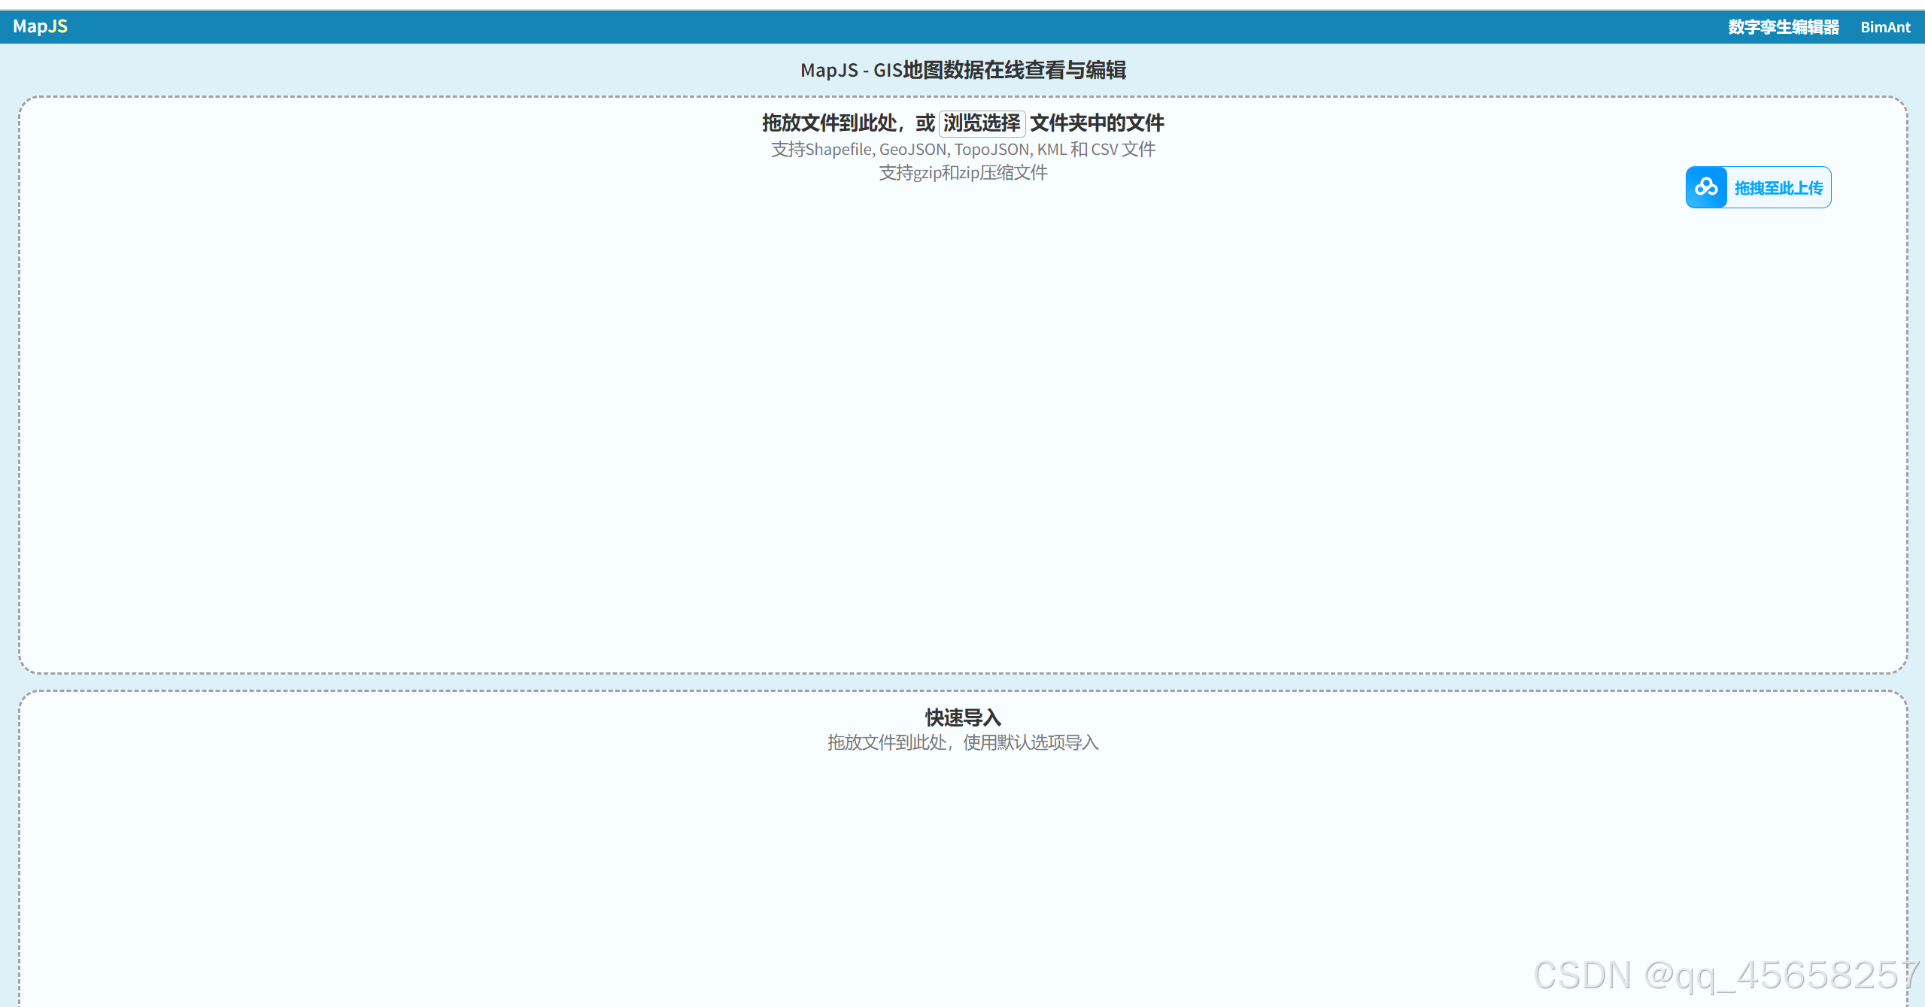Click blank middle of blue navigation bar
Viewport: 1925px width, 1007px height.
coord(903,27)
